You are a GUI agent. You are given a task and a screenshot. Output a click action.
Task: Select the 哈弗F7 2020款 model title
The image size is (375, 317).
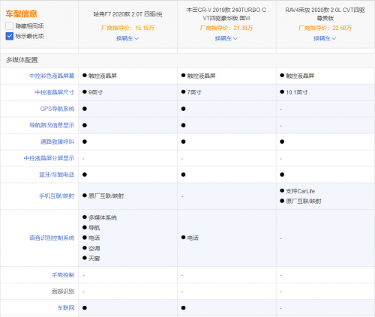[x=127, y=14]
